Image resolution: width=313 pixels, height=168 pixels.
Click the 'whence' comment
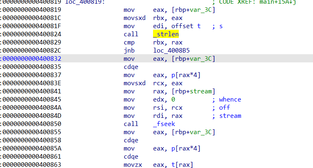pyautogui.click(x=230, y=99)
